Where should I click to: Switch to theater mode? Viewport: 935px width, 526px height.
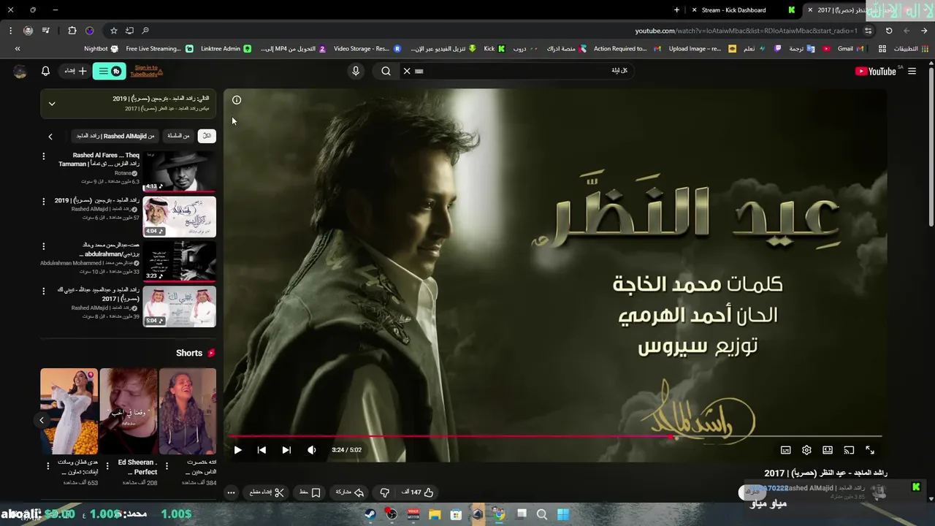tap(828, 450)
